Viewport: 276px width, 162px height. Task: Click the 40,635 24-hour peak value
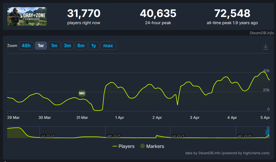pyautogui.click(x=158, y=13)
